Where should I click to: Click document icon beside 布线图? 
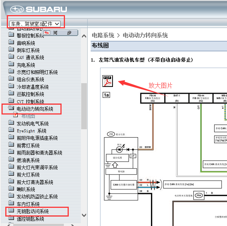[x=15, y=115]
